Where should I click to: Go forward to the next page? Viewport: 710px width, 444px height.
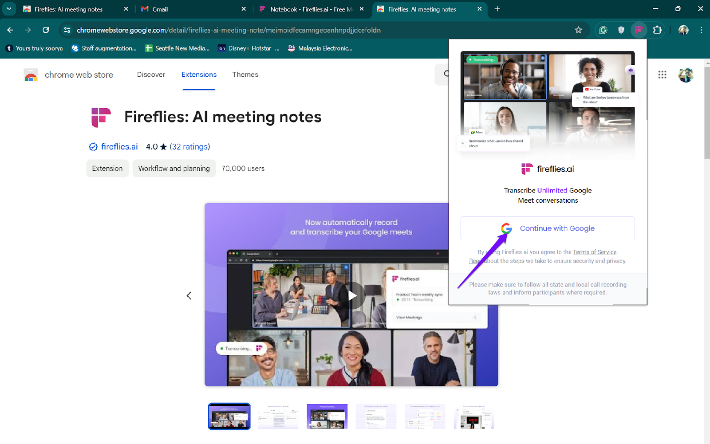(x=28, y=30)
